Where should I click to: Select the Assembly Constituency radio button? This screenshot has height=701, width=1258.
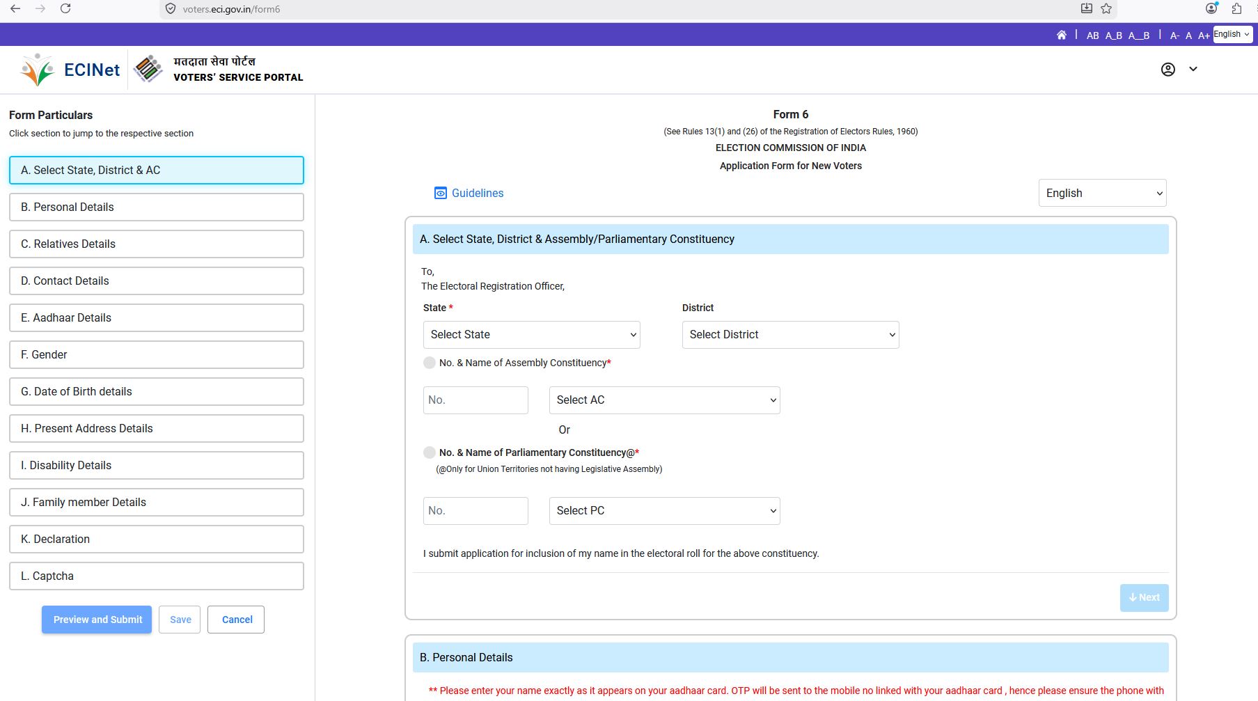[x=430, y=363]
